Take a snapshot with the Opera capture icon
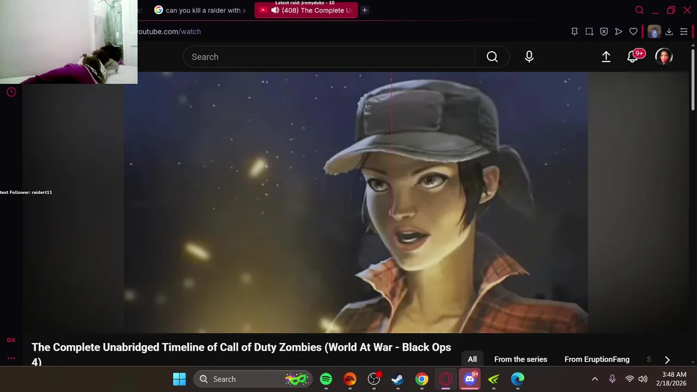 coord(589,32)
